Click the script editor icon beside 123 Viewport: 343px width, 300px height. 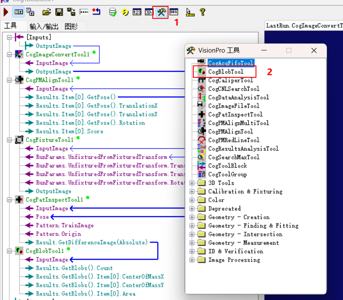click(149, 12)
